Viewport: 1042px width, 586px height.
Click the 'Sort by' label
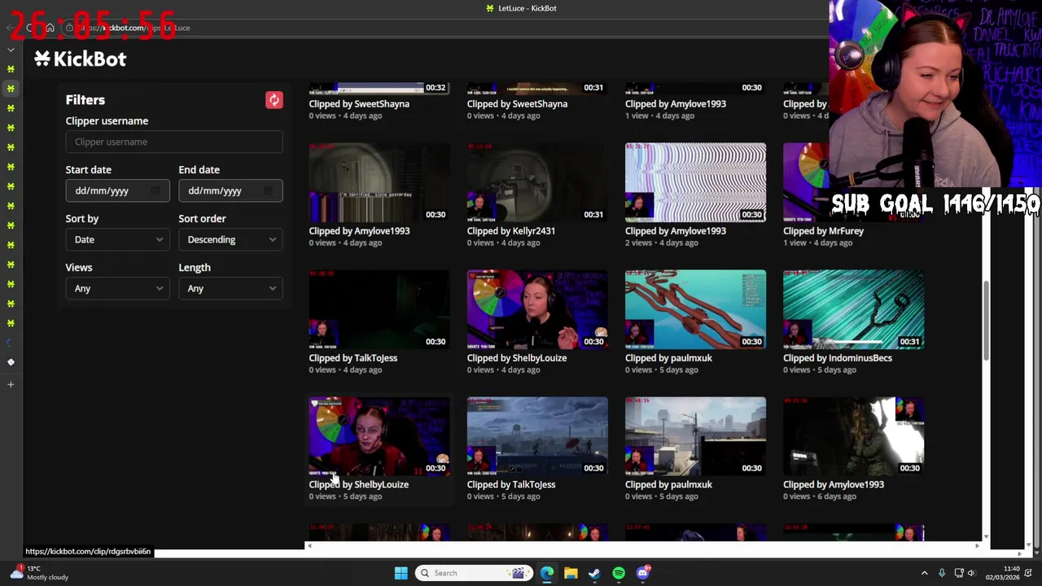[x=82, y=218]
